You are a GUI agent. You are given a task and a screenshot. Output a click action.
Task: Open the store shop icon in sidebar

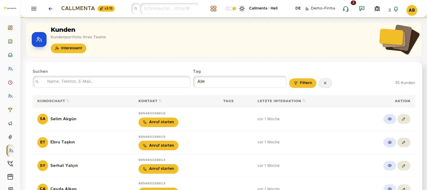coord(10,177)
